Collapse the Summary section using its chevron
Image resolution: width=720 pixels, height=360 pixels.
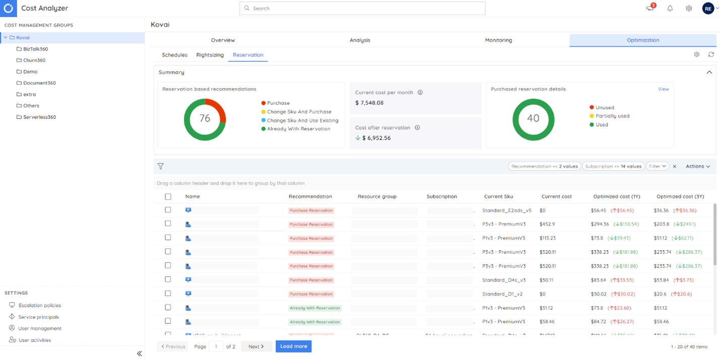[x=709, y=72]
